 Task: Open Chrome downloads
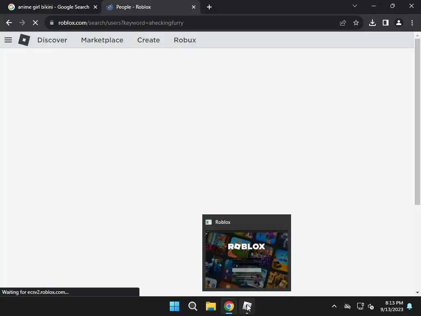coord(372,23)
